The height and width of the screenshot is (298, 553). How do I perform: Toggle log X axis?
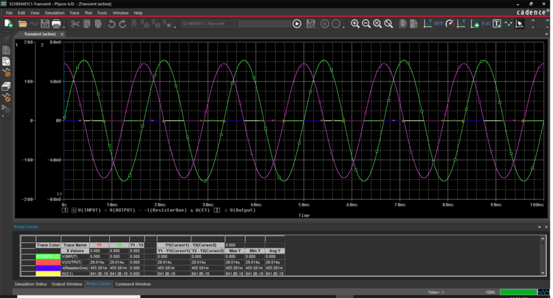461,24
